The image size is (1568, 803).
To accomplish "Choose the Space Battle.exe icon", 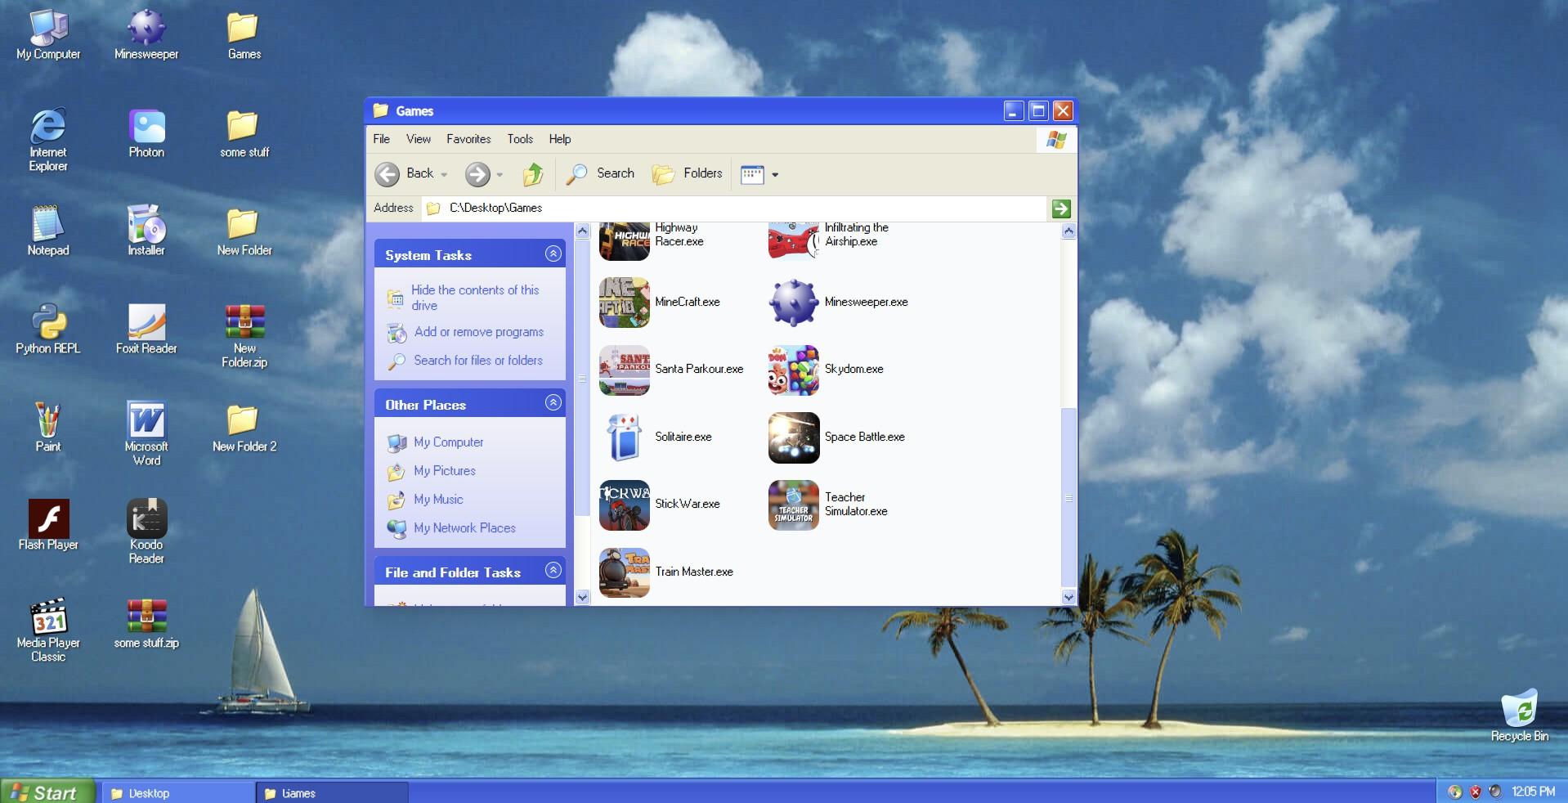I will tap(793, 437).
